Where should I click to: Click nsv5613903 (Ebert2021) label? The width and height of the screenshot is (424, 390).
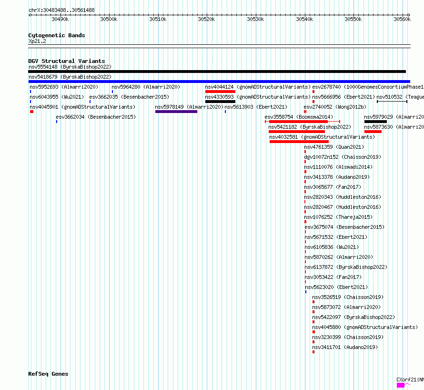[256, 107]
